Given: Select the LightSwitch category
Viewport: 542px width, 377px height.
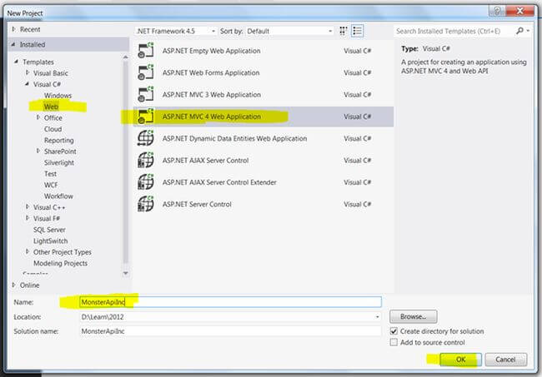Looking at the screenshot, I should click(51, 241).
